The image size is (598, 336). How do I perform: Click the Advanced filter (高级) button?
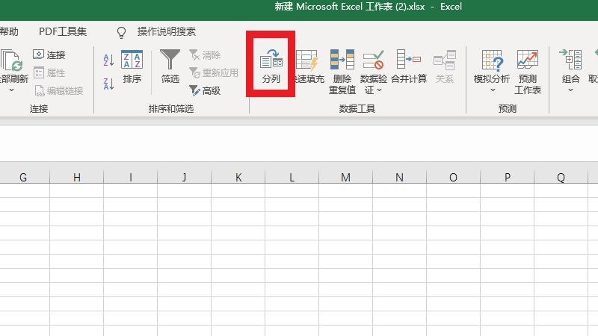[x=205, y=90]
